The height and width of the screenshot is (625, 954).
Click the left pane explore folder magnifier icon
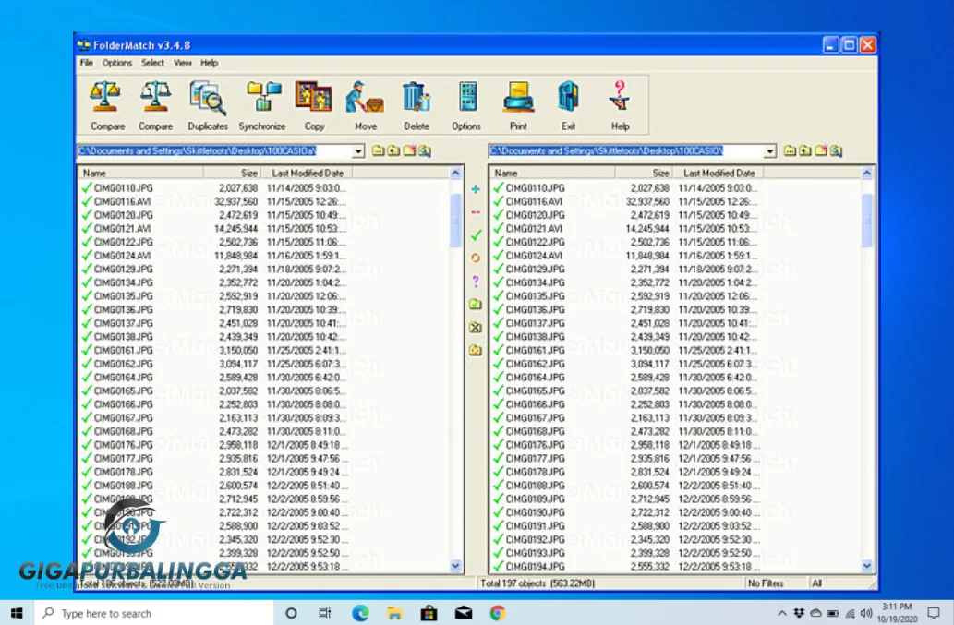point(425,150)
